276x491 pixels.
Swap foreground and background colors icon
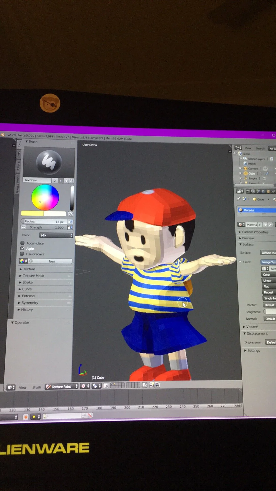[71, 214]
